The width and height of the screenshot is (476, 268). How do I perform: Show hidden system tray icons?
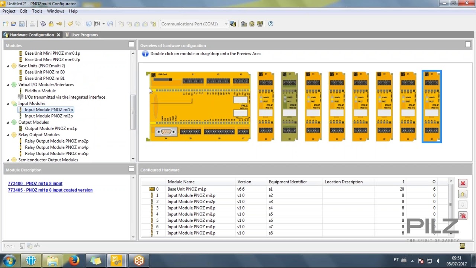[412, 261]
